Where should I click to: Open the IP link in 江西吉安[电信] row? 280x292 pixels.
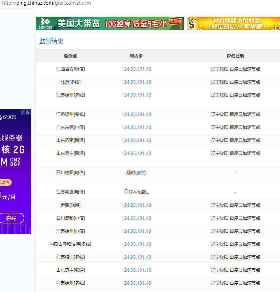coord(136,69)
